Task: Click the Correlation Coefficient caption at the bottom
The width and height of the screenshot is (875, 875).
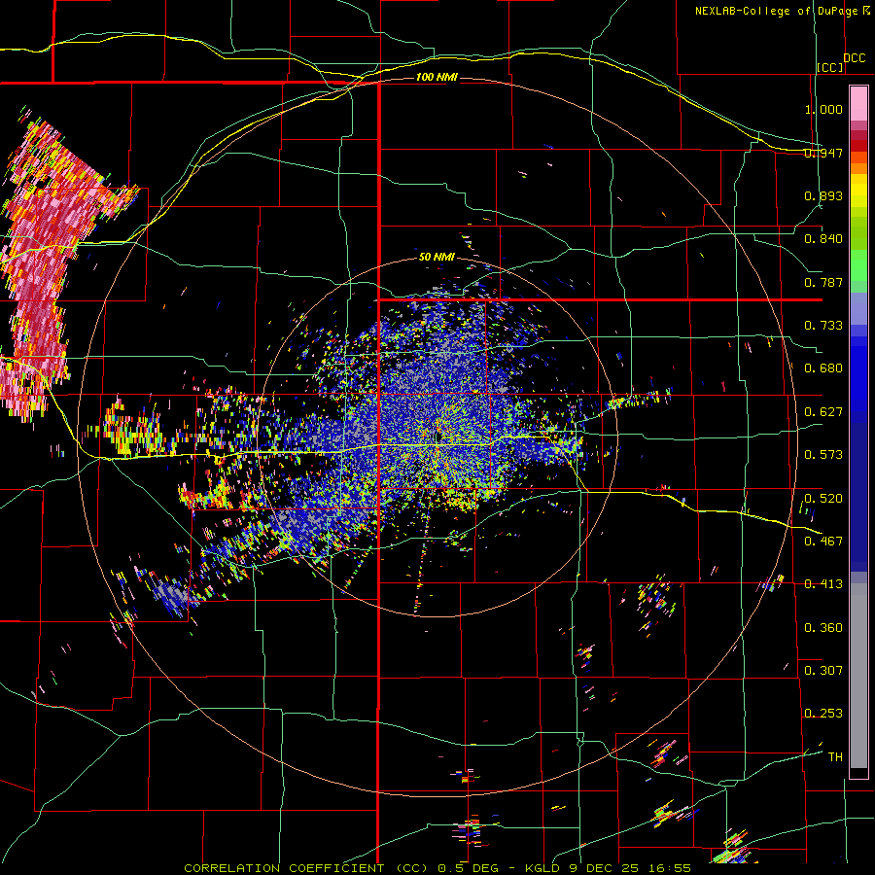Action: [x=437, y=868]
